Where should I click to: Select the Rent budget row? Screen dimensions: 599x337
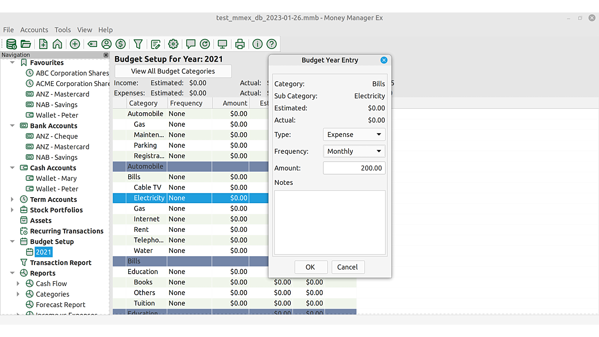click(x=190, y=229)
